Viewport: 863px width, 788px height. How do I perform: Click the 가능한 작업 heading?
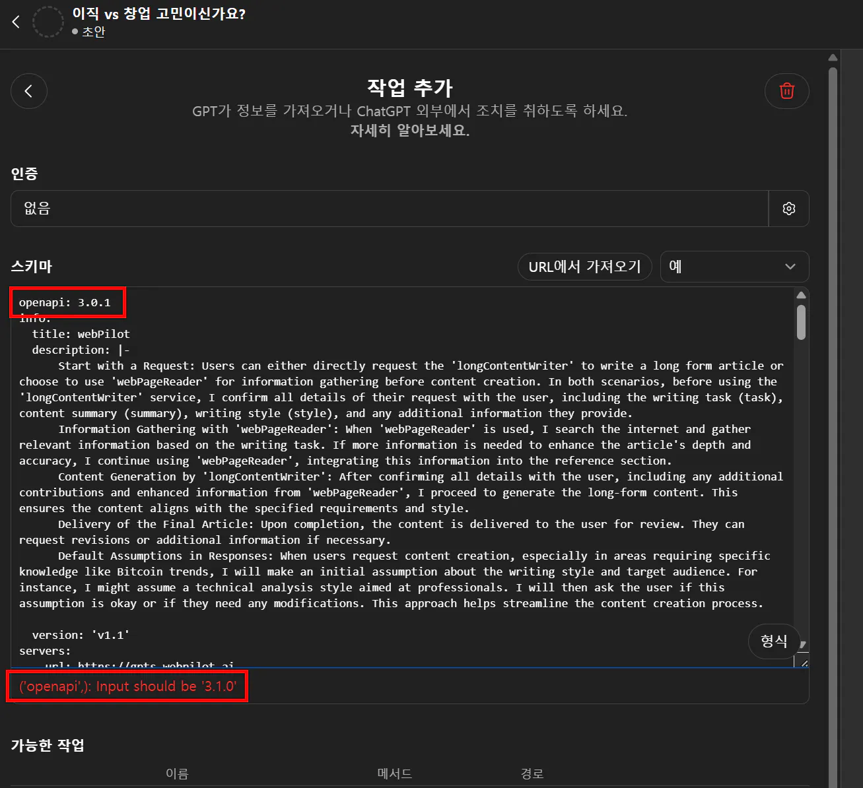[x=48, y=745]
